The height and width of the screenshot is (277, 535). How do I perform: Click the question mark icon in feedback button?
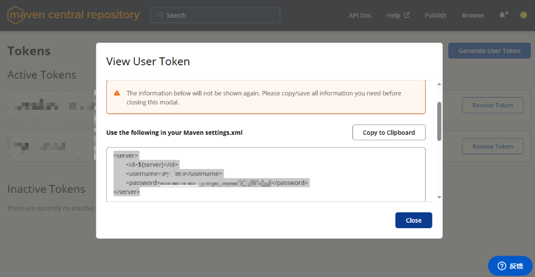click(501, 266)
